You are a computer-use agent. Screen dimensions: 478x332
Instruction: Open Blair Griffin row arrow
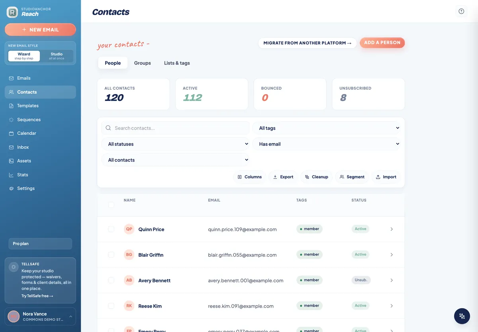click(392, 255)
